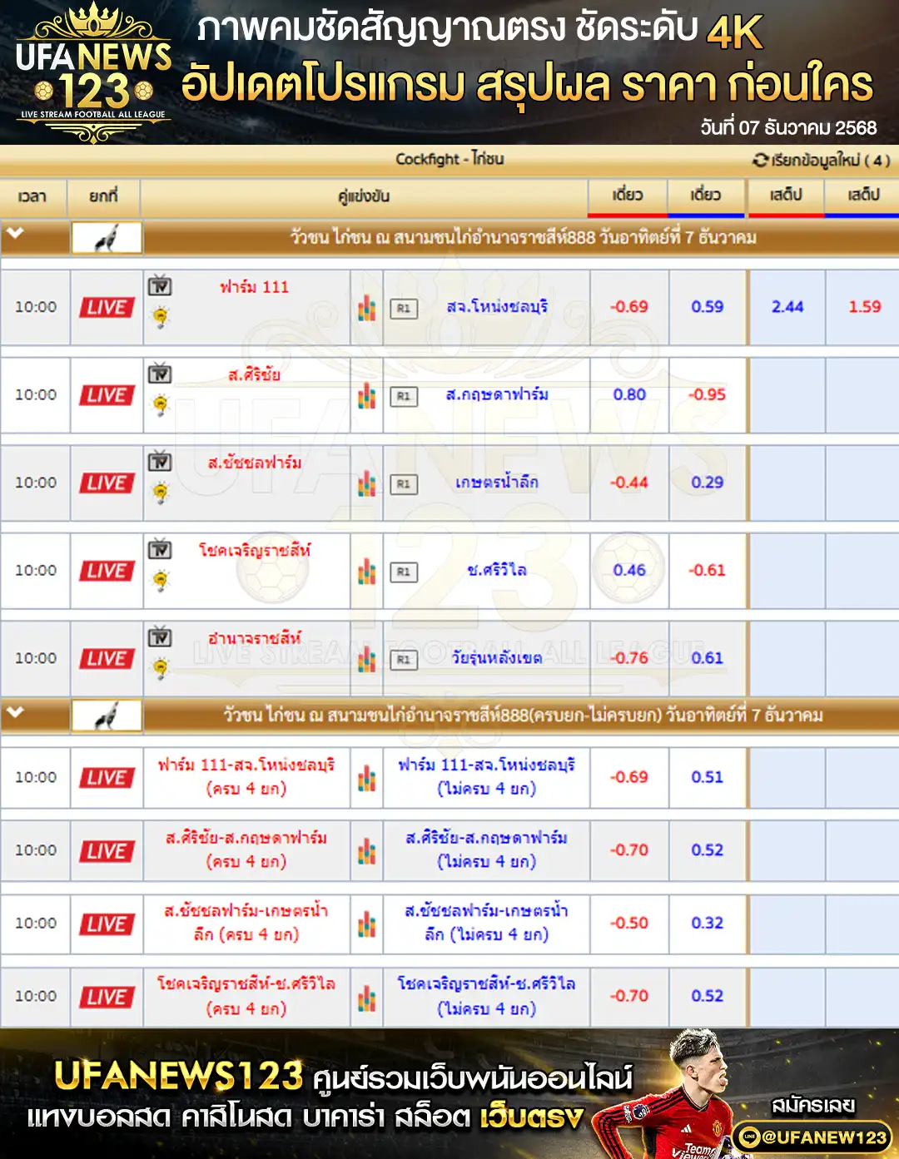
Task: Click LIVE badge for ส.ศิริชัย match
Action: tap(107, 395)
